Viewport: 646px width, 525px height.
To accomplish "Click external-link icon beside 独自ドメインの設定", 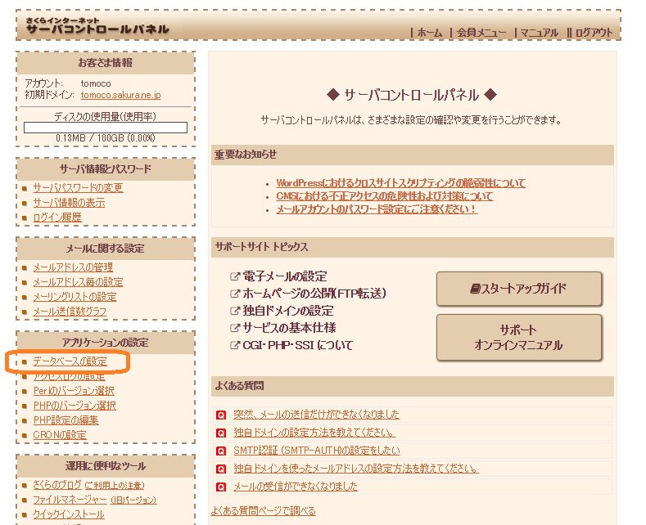I will tap(234, 311).
